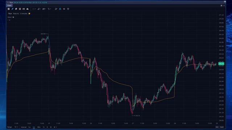Click the 28 date label on time axis
This screenshot has width=232, height=130.
tap(175, 123)
